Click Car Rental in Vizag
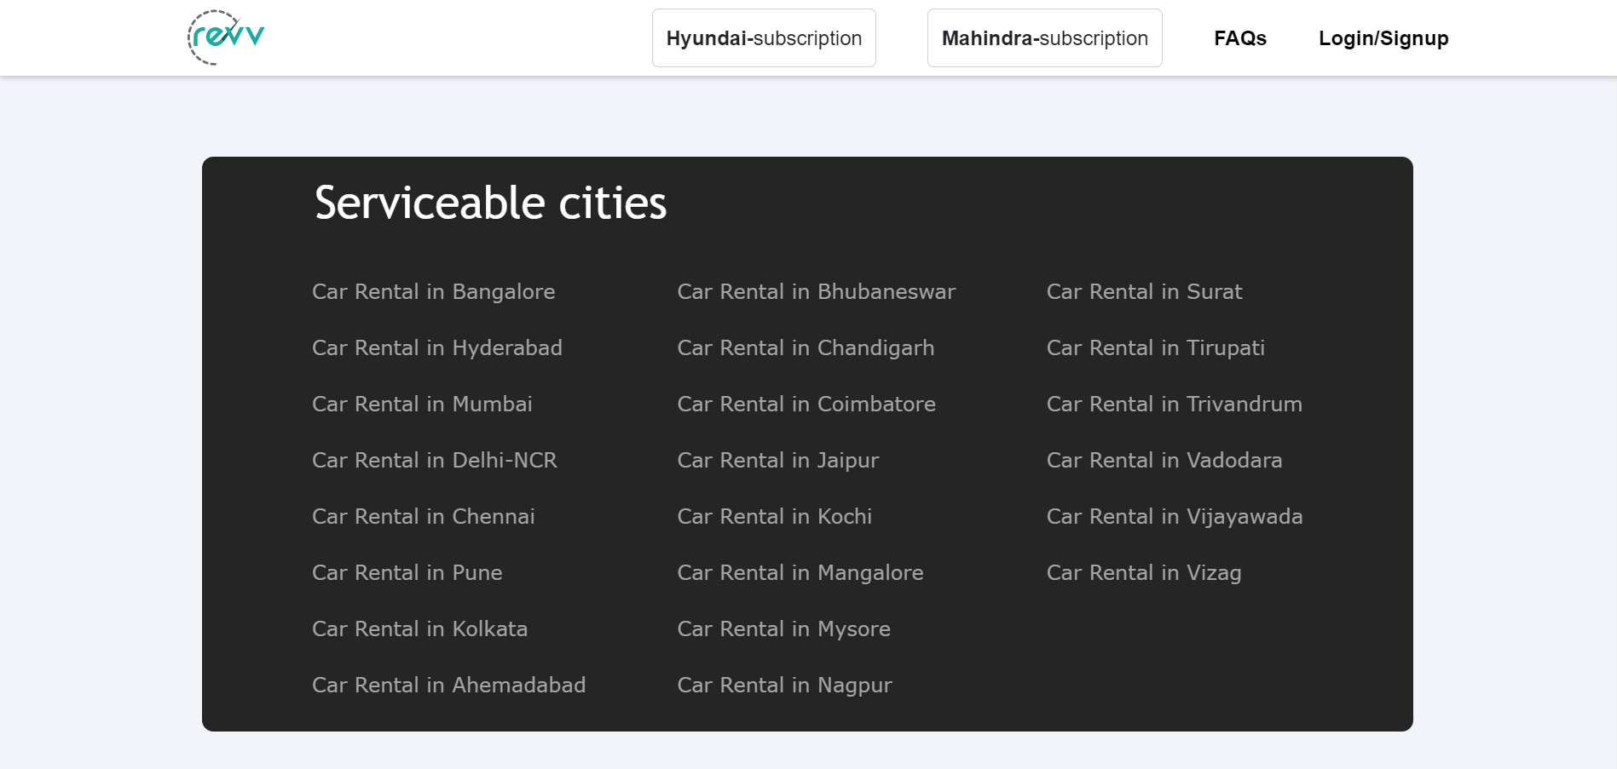The image size is (1617, 769). (1144, 572)
